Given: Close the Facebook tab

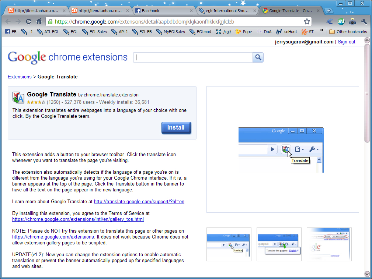Looking at the screenshot, I should tap(191, 11).
